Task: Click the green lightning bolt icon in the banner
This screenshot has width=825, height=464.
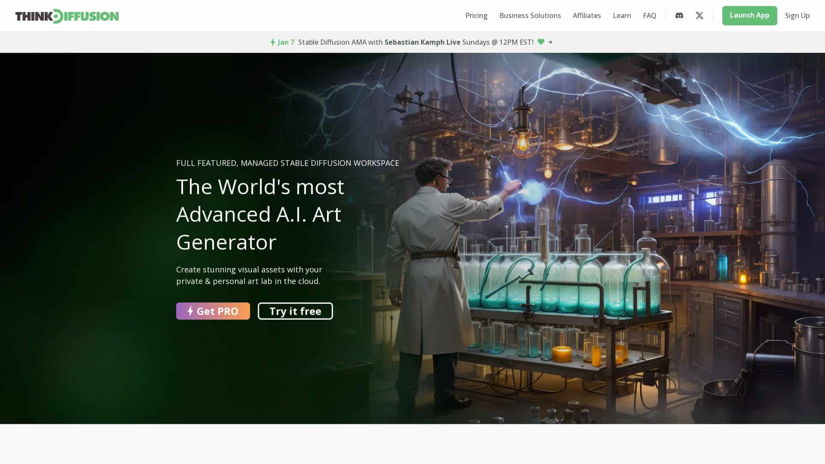Action: click(273, 42)
